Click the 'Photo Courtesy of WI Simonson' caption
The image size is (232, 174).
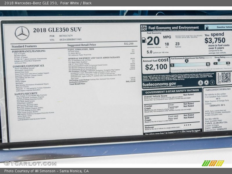pyautogui.click(x=30, y=171)
